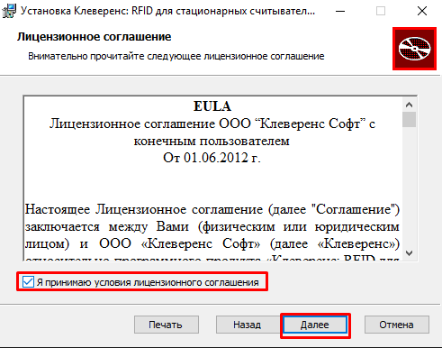Click the red disc logo in the header

pos(414,49)
